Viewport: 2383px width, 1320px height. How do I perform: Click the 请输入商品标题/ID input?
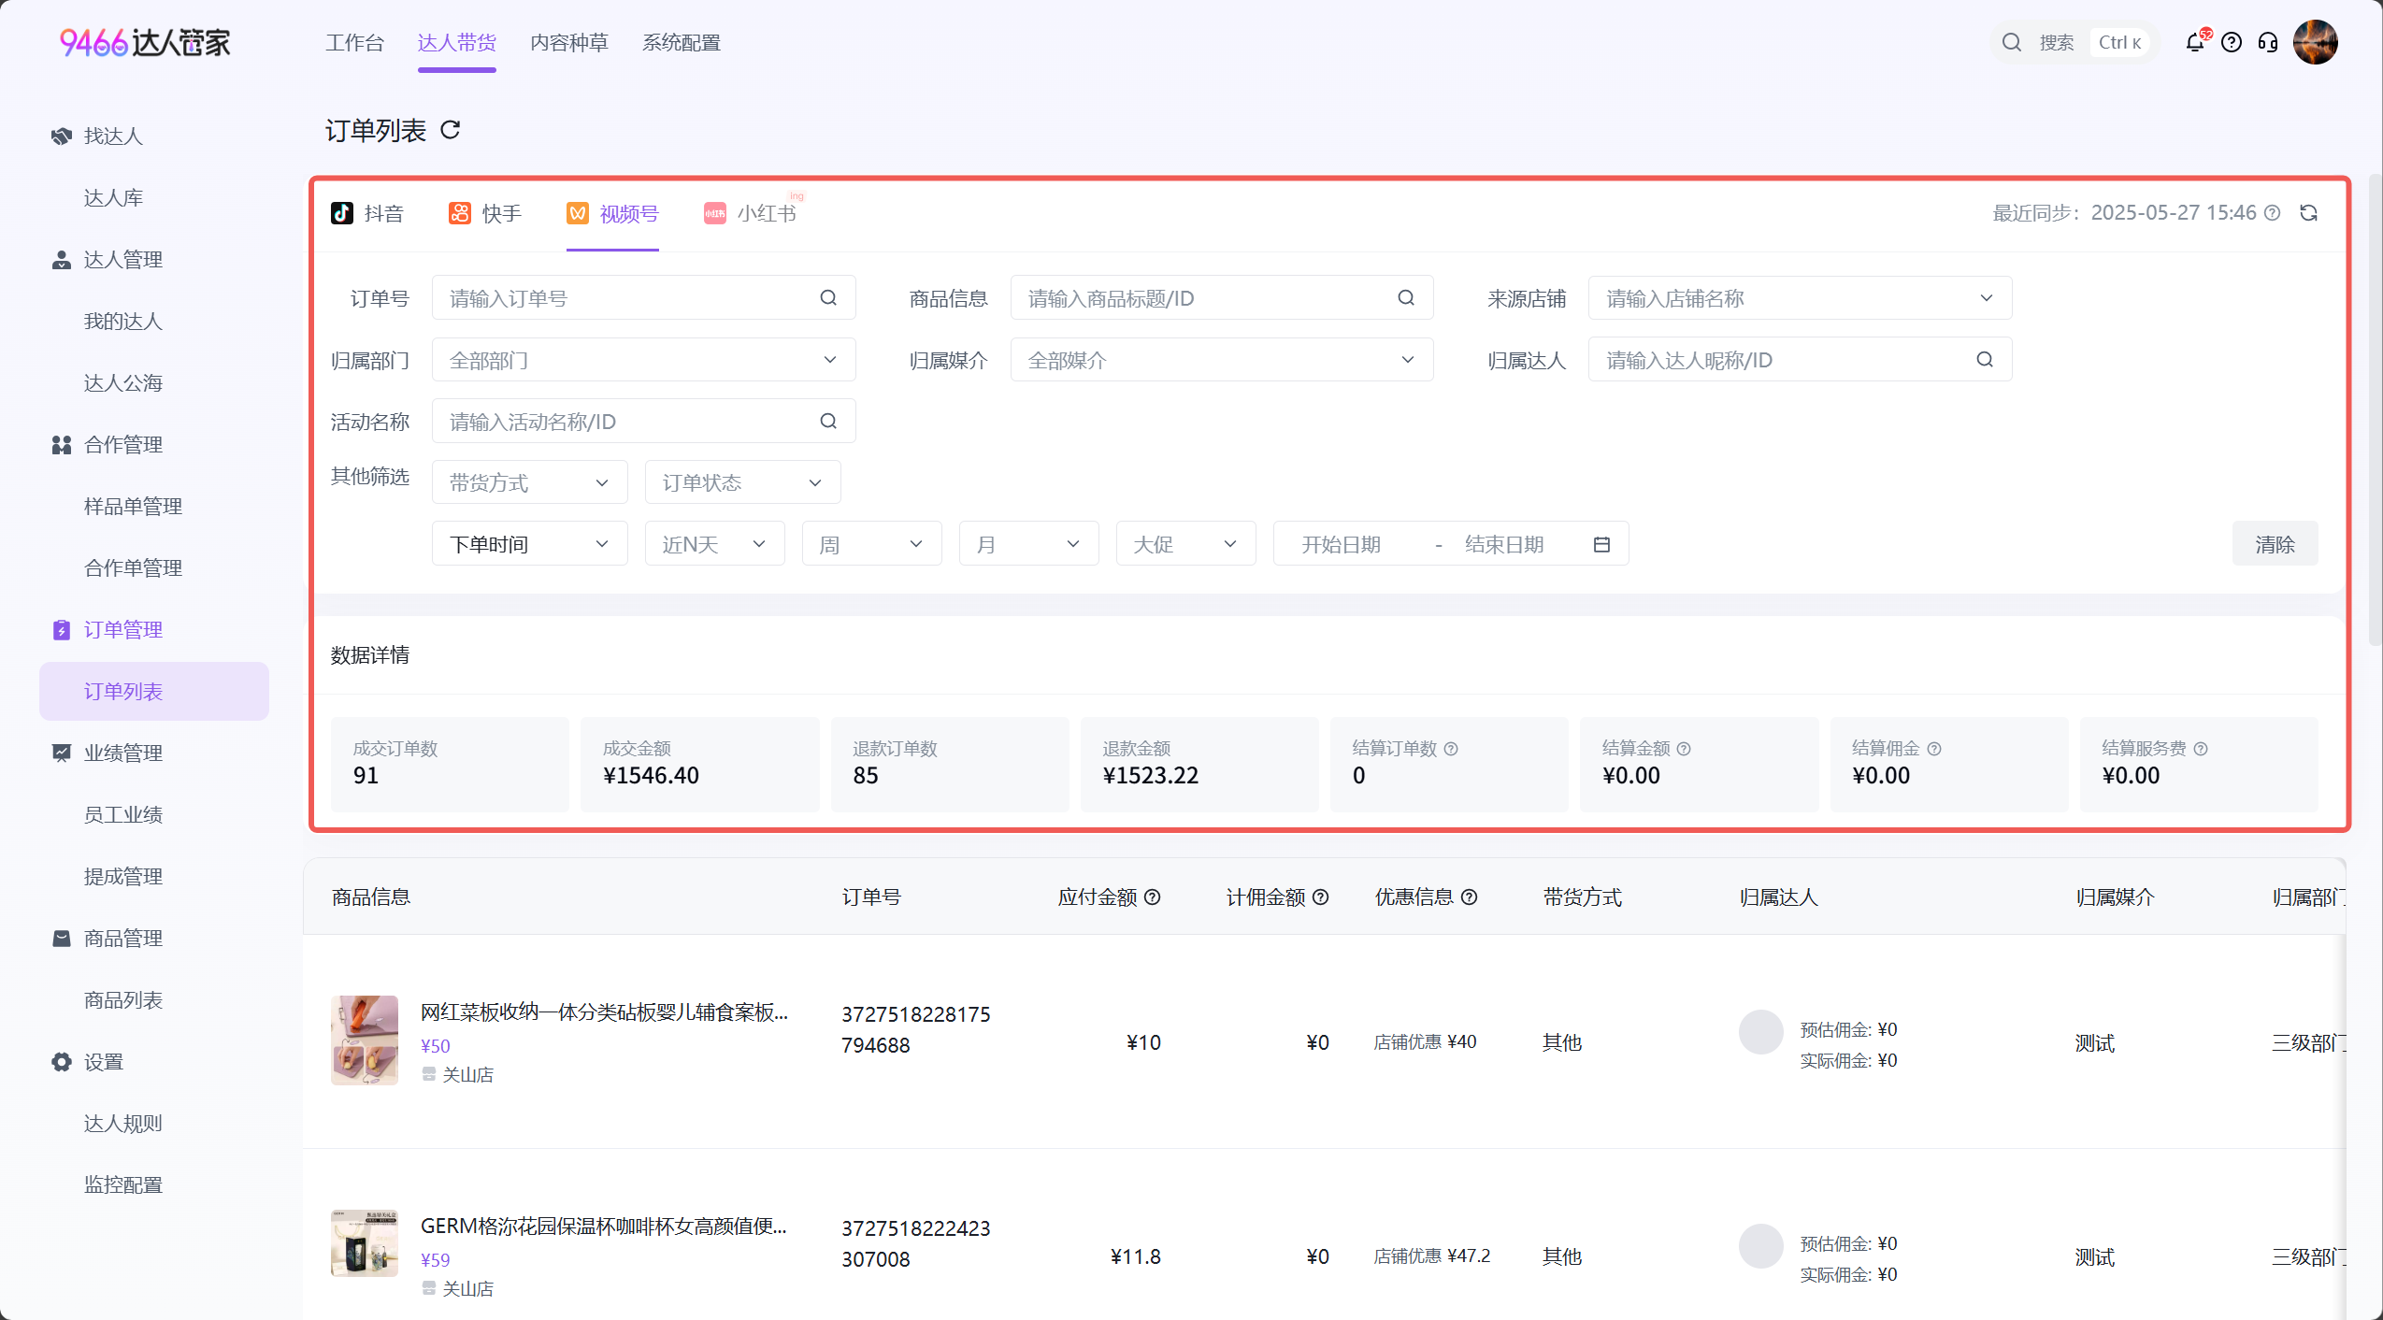pos(1221,298)
